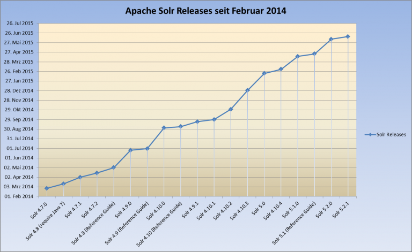Click the data marker above Solr 4.10.3

(247, 90)
